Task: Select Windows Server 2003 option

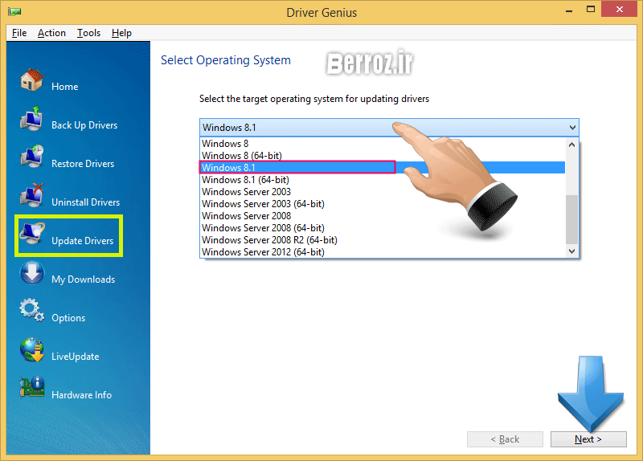Action: click(x=383, y=192)
